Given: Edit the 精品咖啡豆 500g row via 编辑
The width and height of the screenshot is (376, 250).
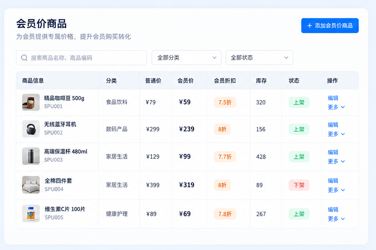Looking at the screenshot, I should point(333,98).
